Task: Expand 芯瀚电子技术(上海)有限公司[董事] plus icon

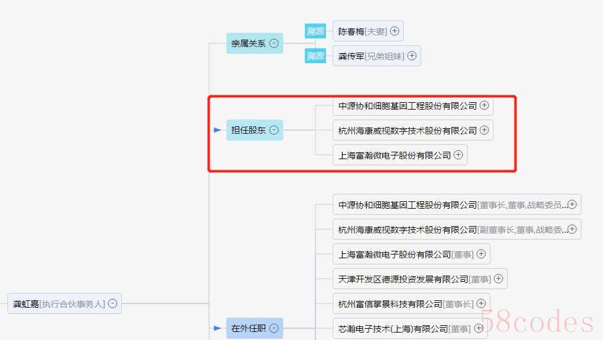Action: coord(479,328)
